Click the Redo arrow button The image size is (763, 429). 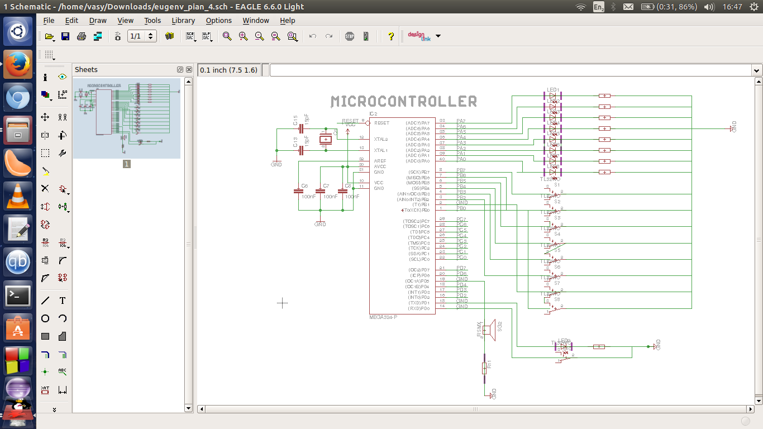point(329,36)
